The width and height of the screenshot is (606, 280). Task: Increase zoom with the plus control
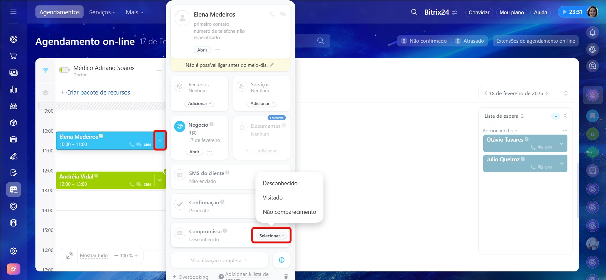[137, 255]
